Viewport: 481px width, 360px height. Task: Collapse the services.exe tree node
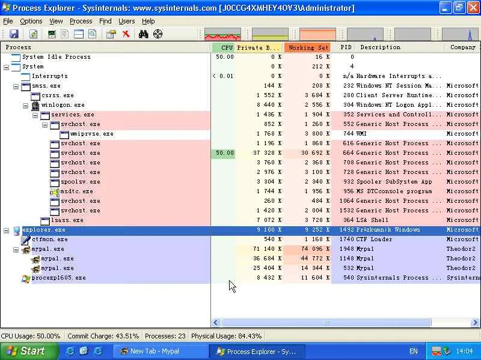[35, 115]
